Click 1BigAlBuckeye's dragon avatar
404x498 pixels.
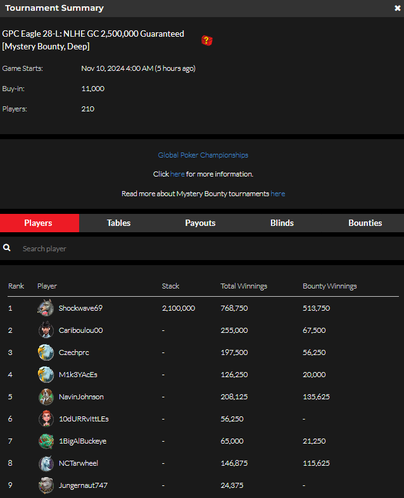pyautogui.click(x=46, y=441)
